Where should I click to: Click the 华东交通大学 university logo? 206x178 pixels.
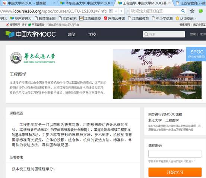(32, 58)
